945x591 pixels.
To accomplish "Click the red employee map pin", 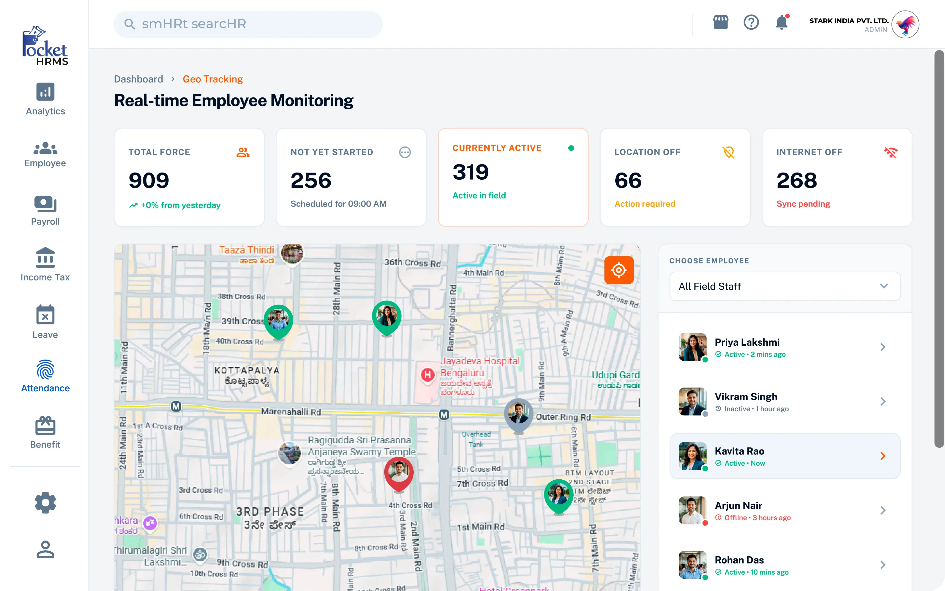I will [399, 474].
